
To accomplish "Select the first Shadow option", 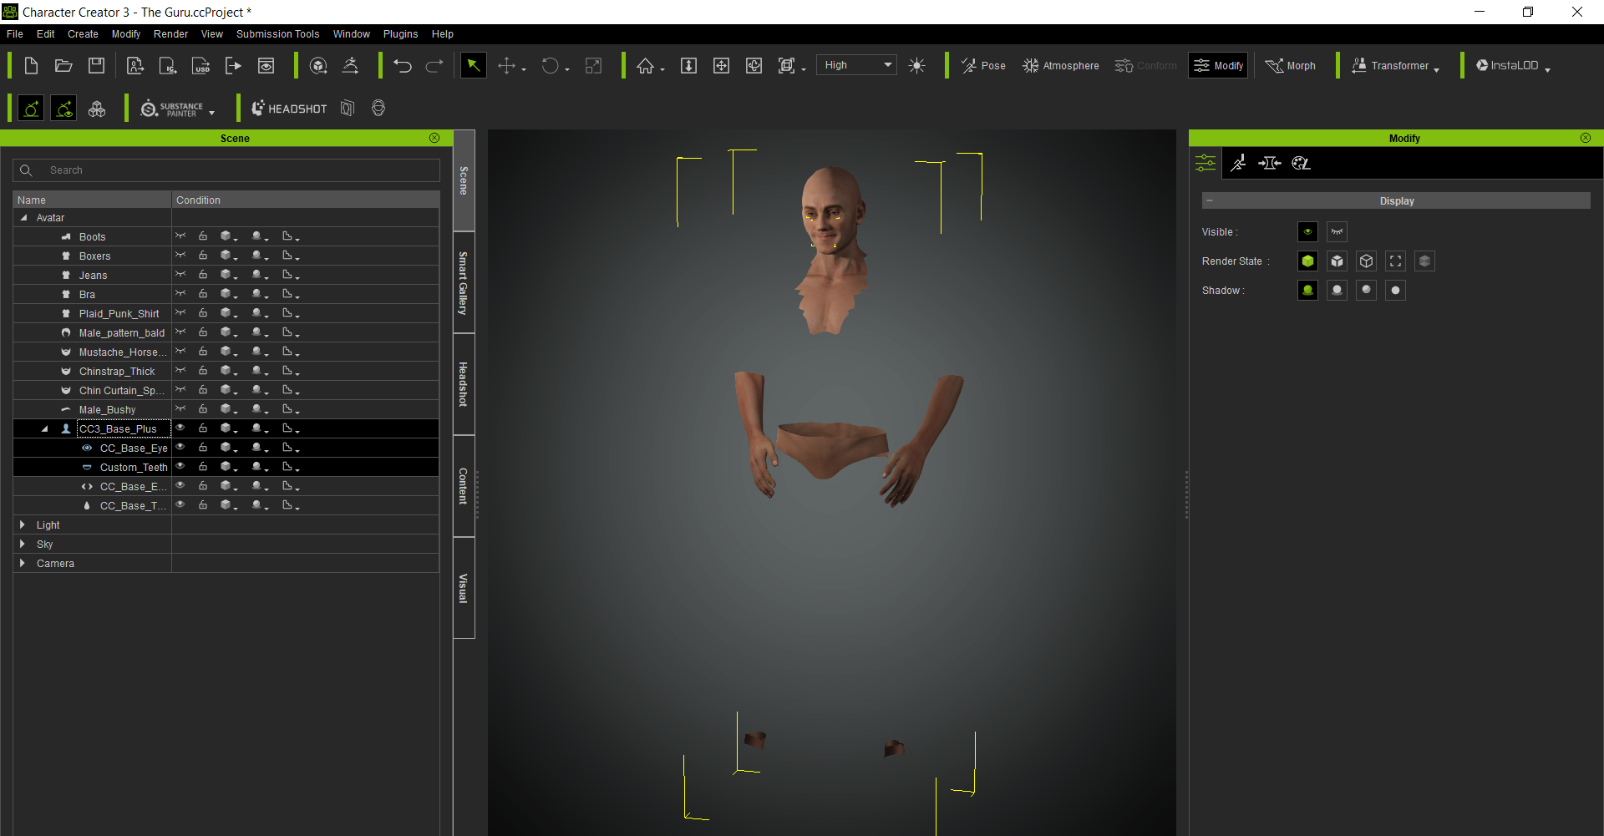I will [1308, 291].
